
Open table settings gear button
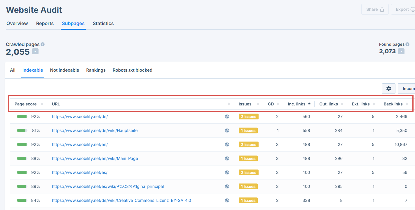coord(389,89)
